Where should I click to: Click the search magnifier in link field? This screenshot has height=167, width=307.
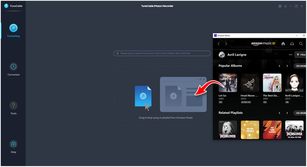click(x=118, y=53)
